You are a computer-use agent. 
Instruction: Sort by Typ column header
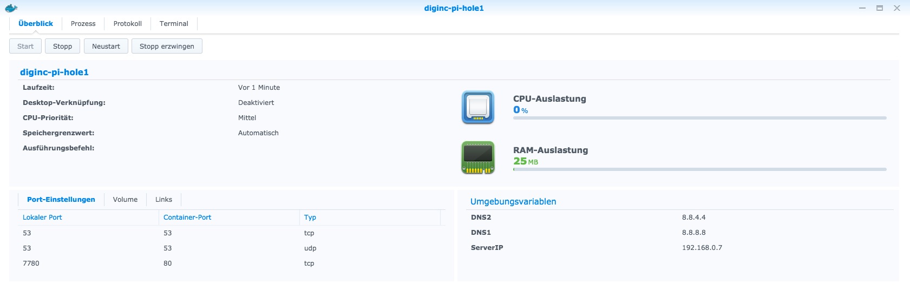[370, 217]
